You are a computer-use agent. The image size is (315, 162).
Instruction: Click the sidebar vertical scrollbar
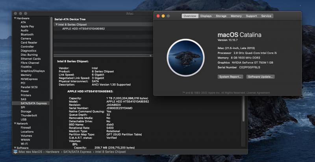coord(52,58)
